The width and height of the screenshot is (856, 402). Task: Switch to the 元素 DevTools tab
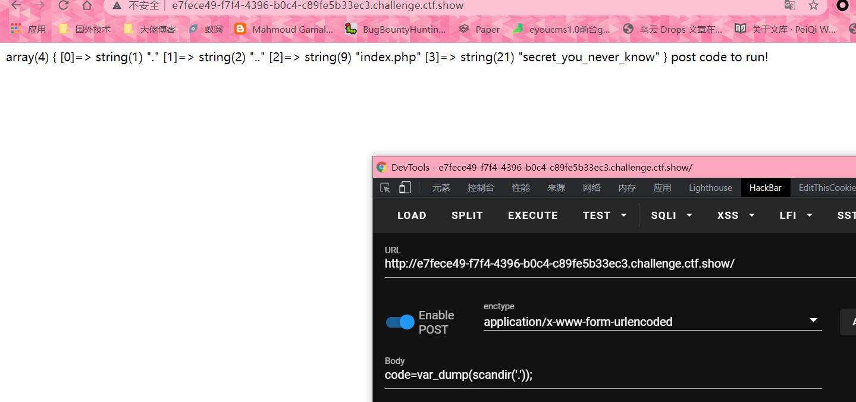pyautogui.click(x=441, y=188)
